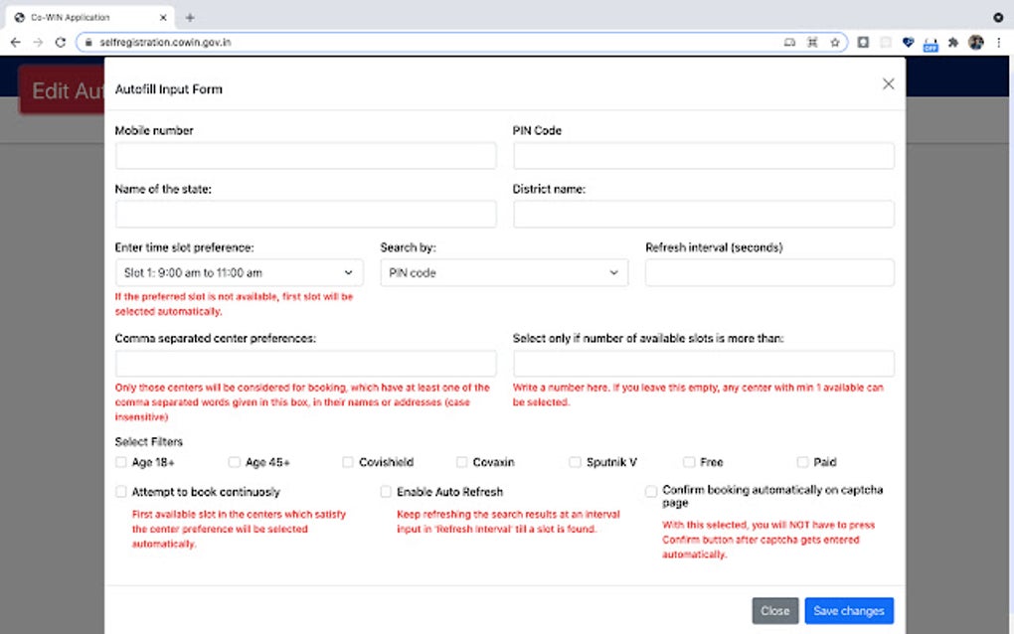The image size is (1014, 634).
Task: Open the time slot preference dropdown
Action: [x=239, y=272]
